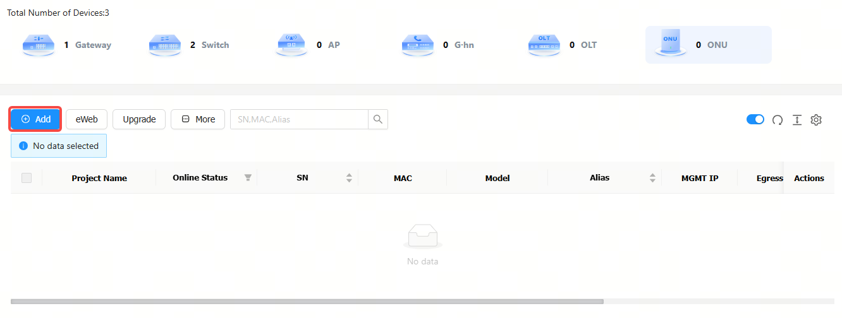Click the Project Name column header

point(99,179)
